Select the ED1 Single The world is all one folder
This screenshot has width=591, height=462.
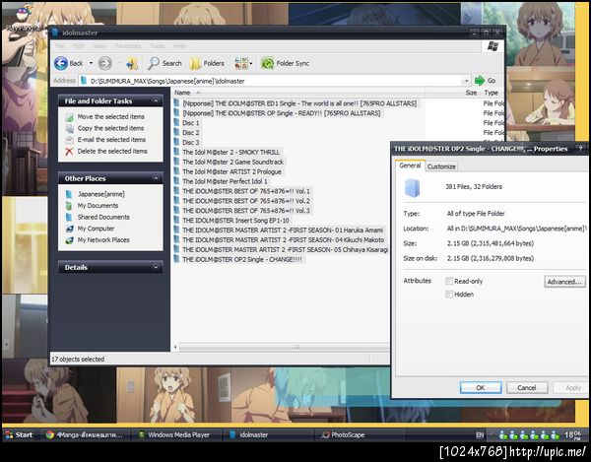point(299,103)
